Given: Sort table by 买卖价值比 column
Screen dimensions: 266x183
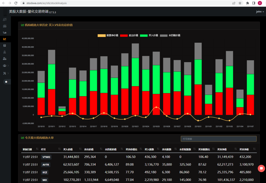Looking at the screenshot, I should coord(134,149).
